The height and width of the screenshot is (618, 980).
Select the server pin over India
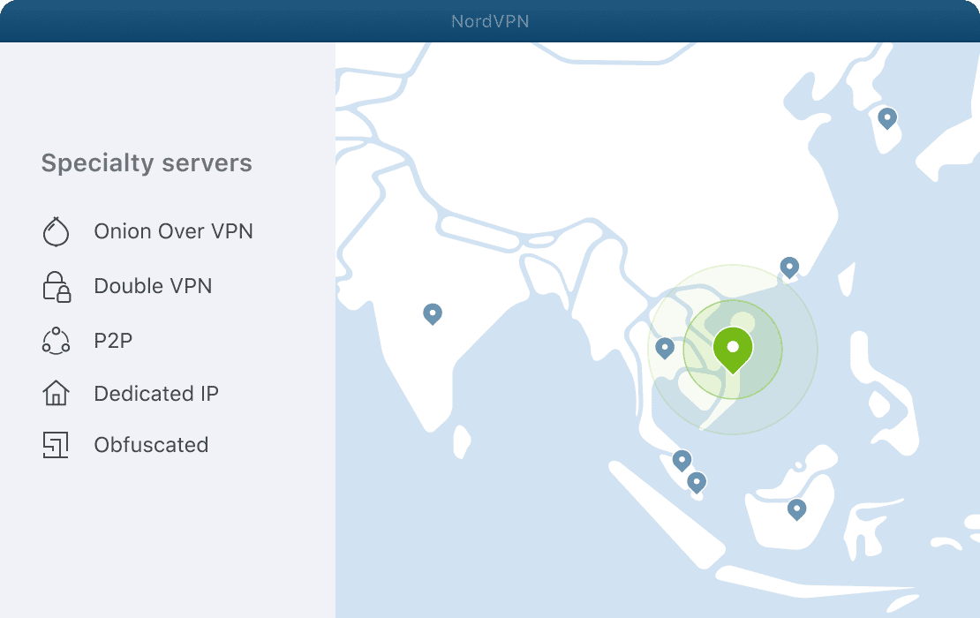[433, 314]
